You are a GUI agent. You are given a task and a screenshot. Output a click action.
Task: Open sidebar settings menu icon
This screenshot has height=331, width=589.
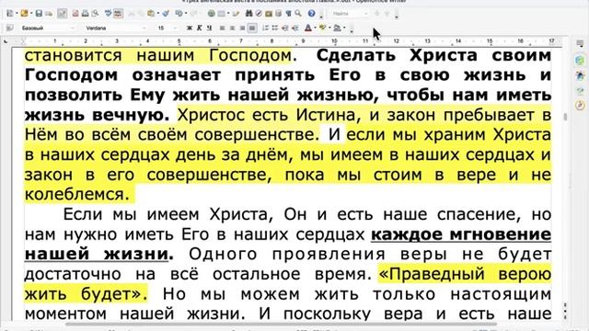[581, 44]
